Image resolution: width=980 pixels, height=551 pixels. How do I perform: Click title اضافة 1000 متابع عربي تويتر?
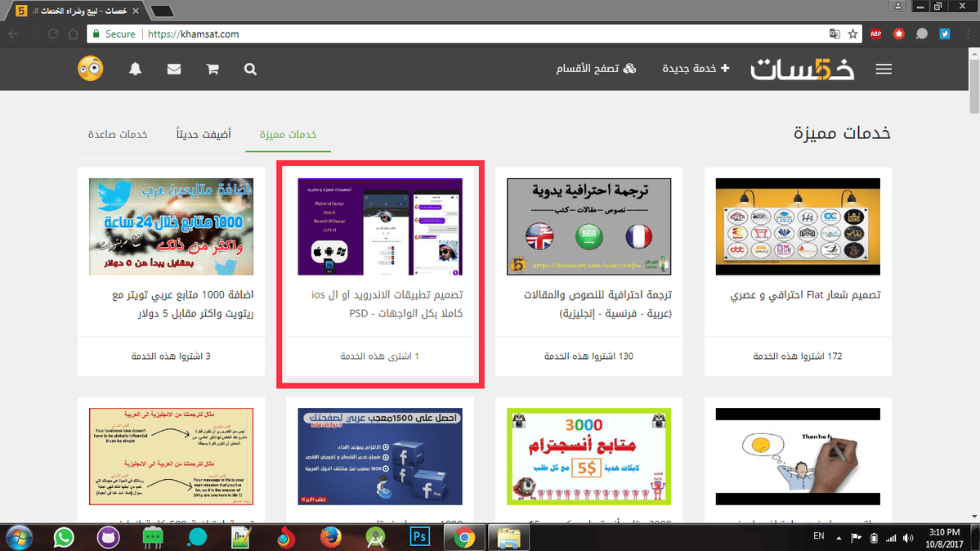coord(182,304)
